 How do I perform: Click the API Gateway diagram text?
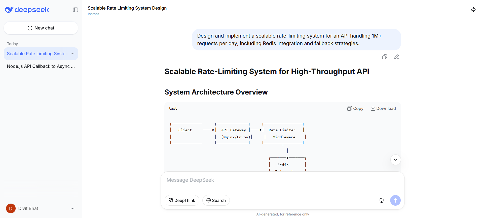click(x=234, y=130)
